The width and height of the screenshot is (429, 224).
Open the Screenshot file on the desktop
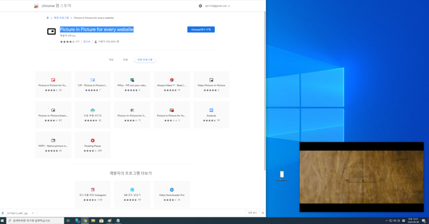[281, 175]
